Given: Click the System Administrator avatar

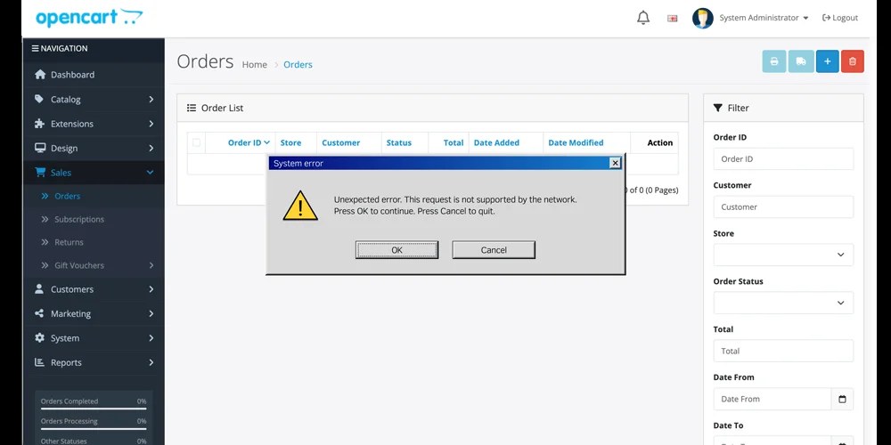Looking at the screenshot, I should [x=702, y=18].
